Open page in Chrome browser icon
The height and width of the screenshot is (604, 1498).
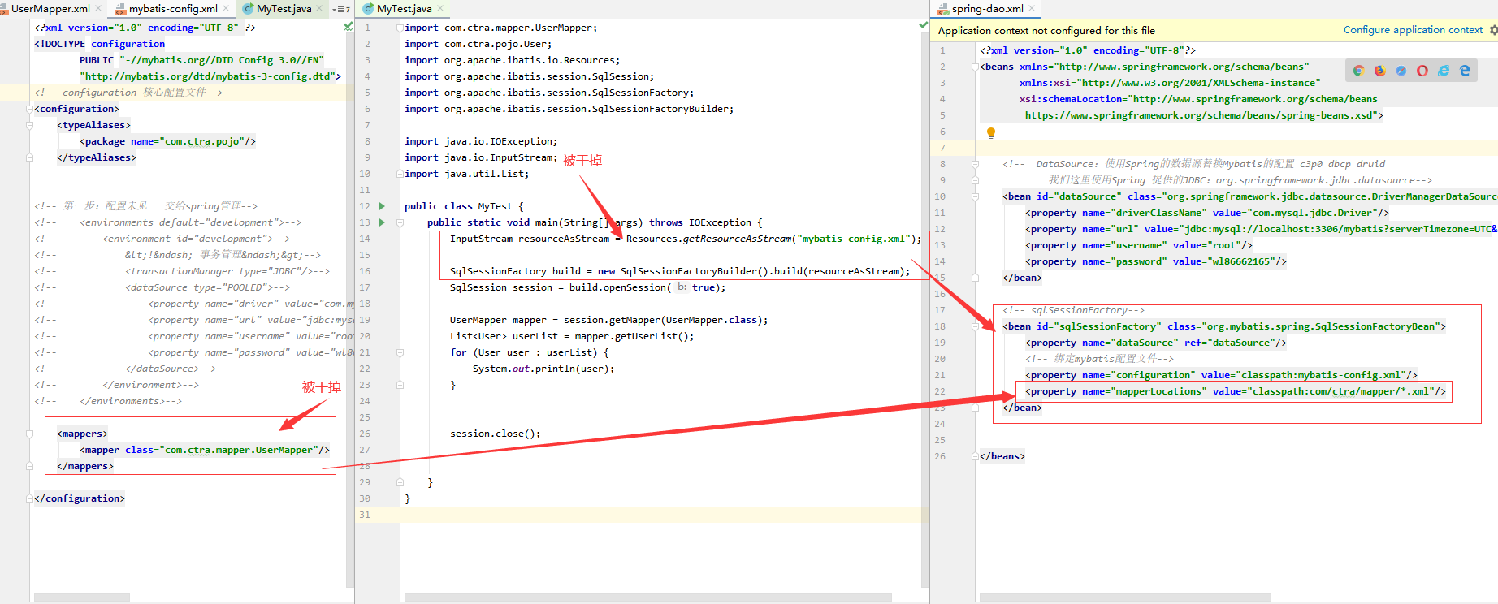1358,71
